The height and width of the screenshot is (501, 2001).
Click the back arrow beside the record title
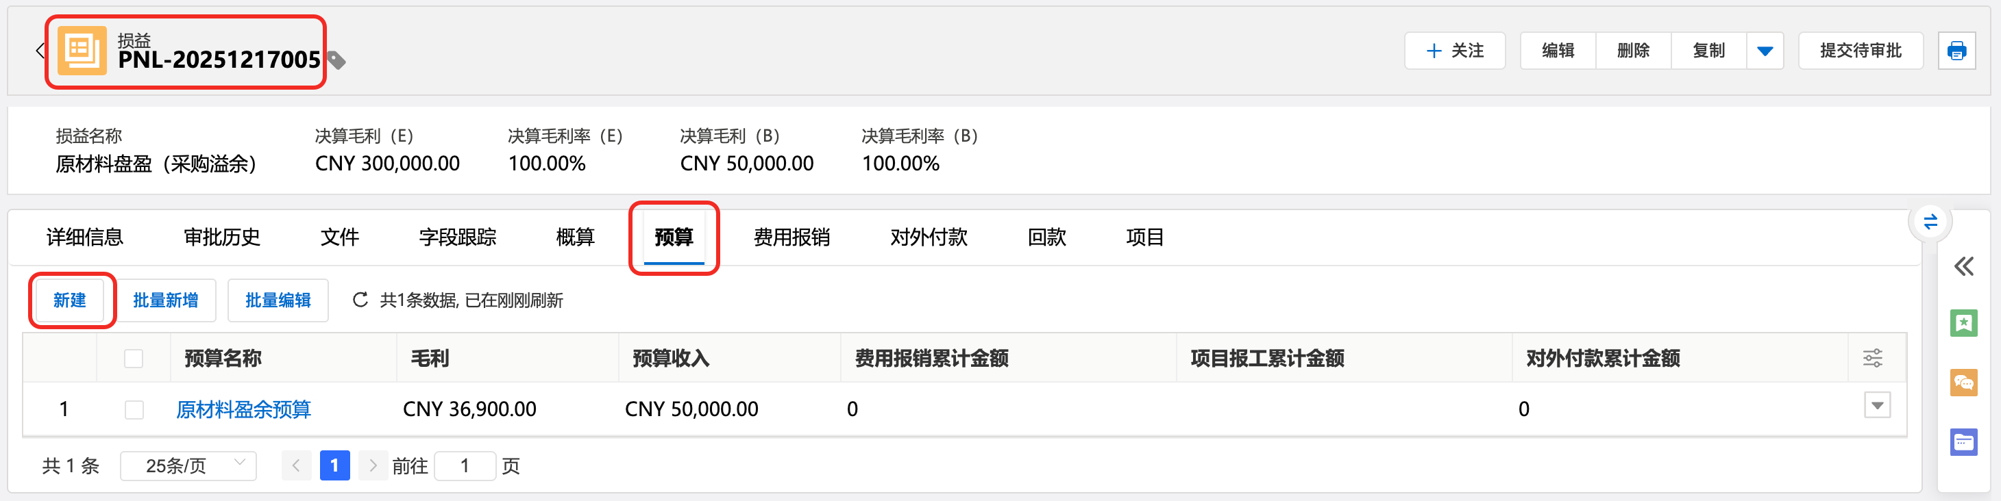(40, 51)
